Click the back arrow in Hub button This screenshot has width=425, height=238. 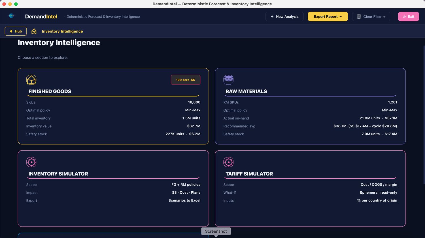pyautogui.click(x=11, y=31)
